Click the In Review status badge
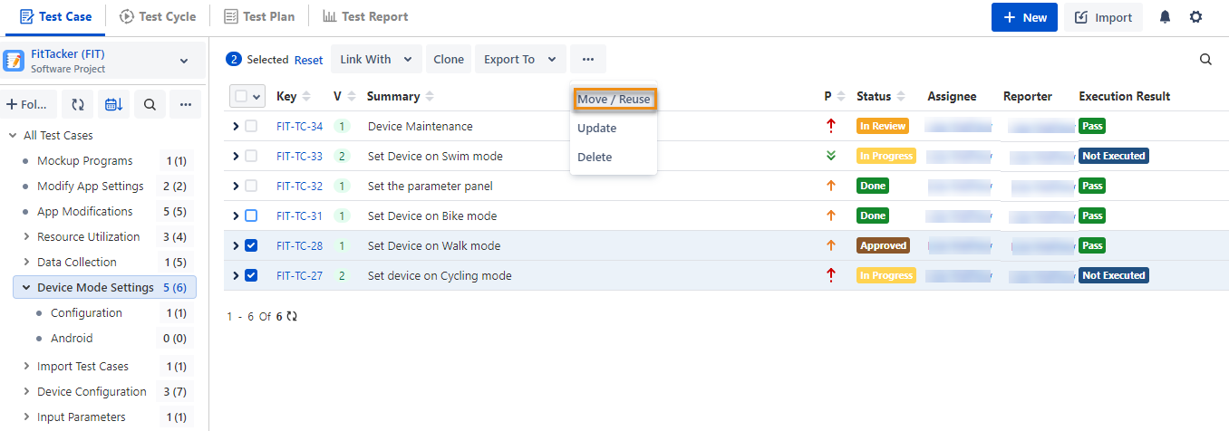The image size is (1229, 431). [x=883, y=126]
